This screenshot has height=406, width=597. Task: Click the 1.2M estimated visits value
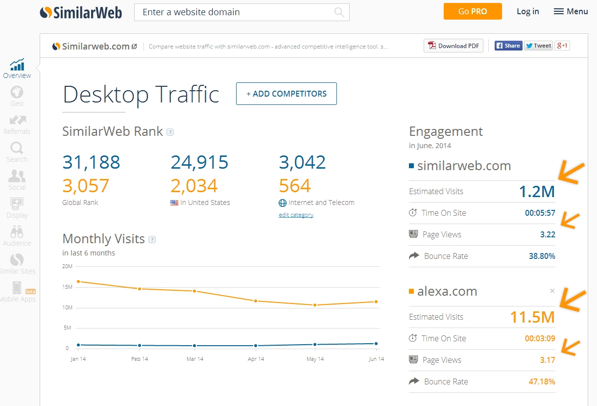(537, 192)
